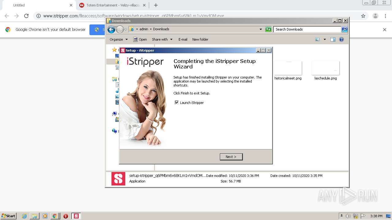This screenshot has height=220, width=392.
Task: Click Chrome back navigation arrow
Action: tap(7, 16)
